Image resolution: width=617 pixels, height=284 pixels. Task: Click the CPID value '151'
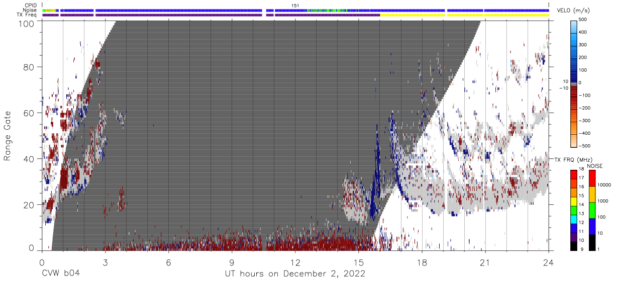[x=295, y=6]
